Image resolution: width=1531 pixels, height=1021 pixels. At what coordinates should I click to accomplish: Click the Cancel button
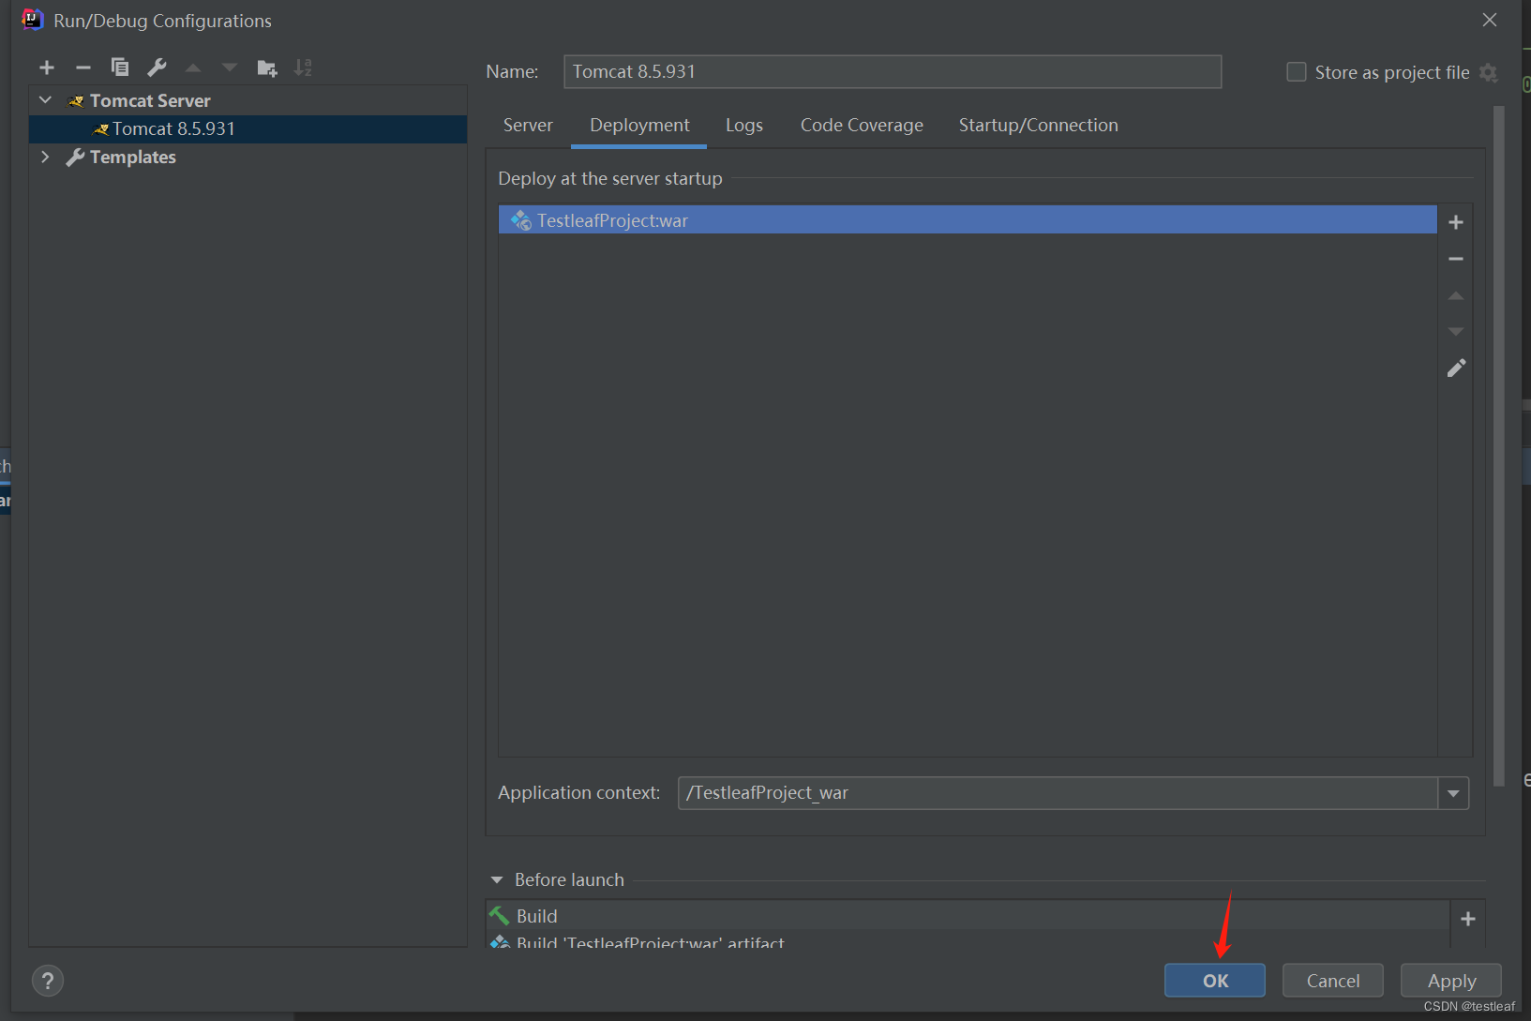coord(1333,981)
